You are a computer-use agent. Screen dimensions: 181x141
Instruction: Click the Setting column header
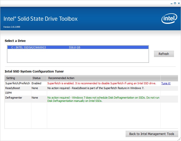11,78
